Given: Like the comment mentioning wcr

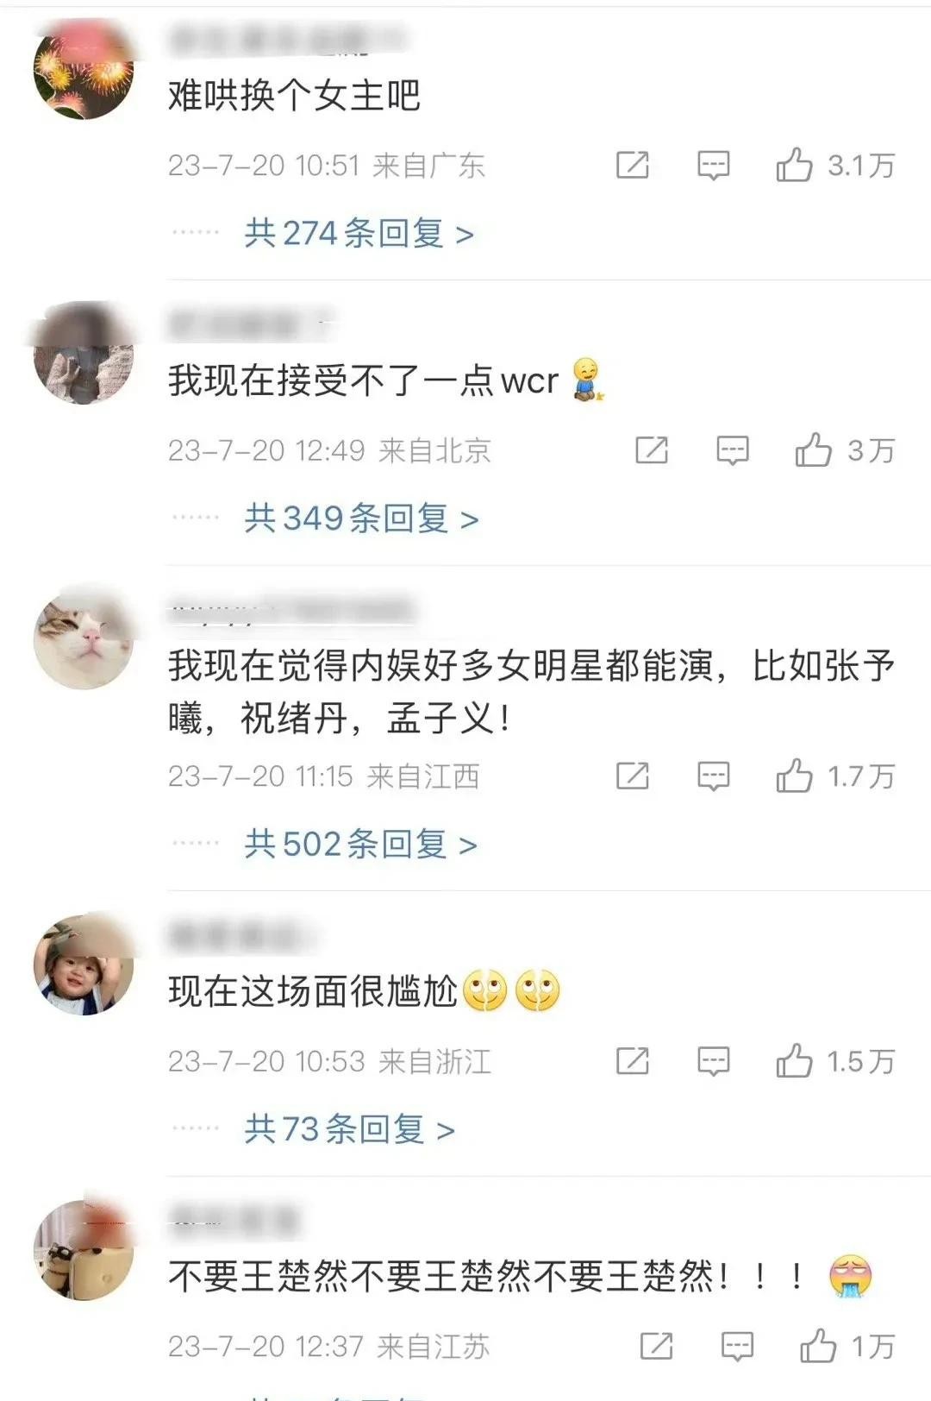Looking at the screenshot, I should click(813, 449).
